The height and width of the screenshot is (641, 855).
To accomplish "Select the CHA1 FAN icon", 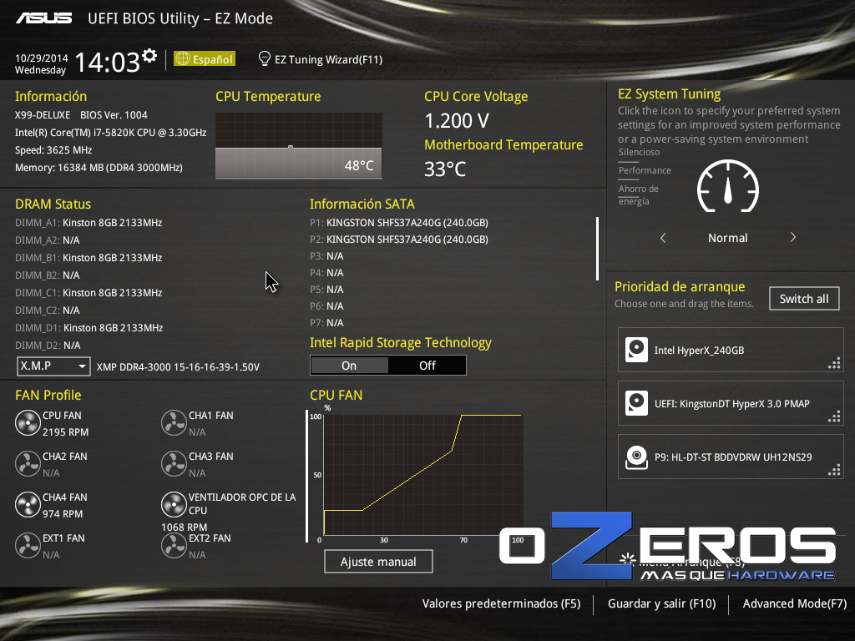I will tap(174, 423).
